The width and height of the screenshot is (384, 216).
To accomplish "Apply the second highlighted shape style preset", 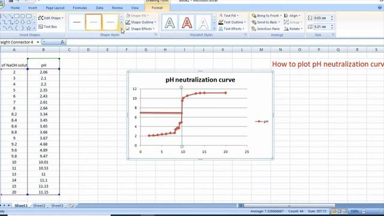I will tap(94, 22).
